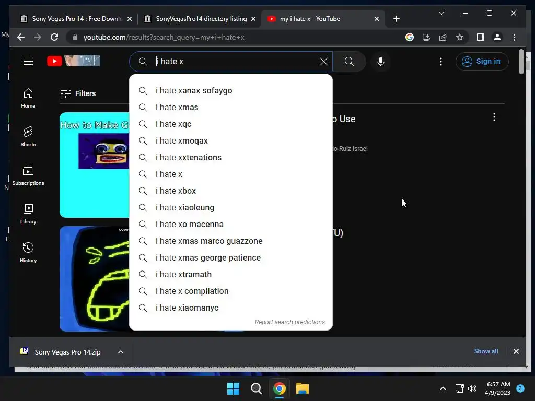Viewport: 535px width, 401px height.
Task: Open the first video result's three-dot options menu
Action: point(494,117)
